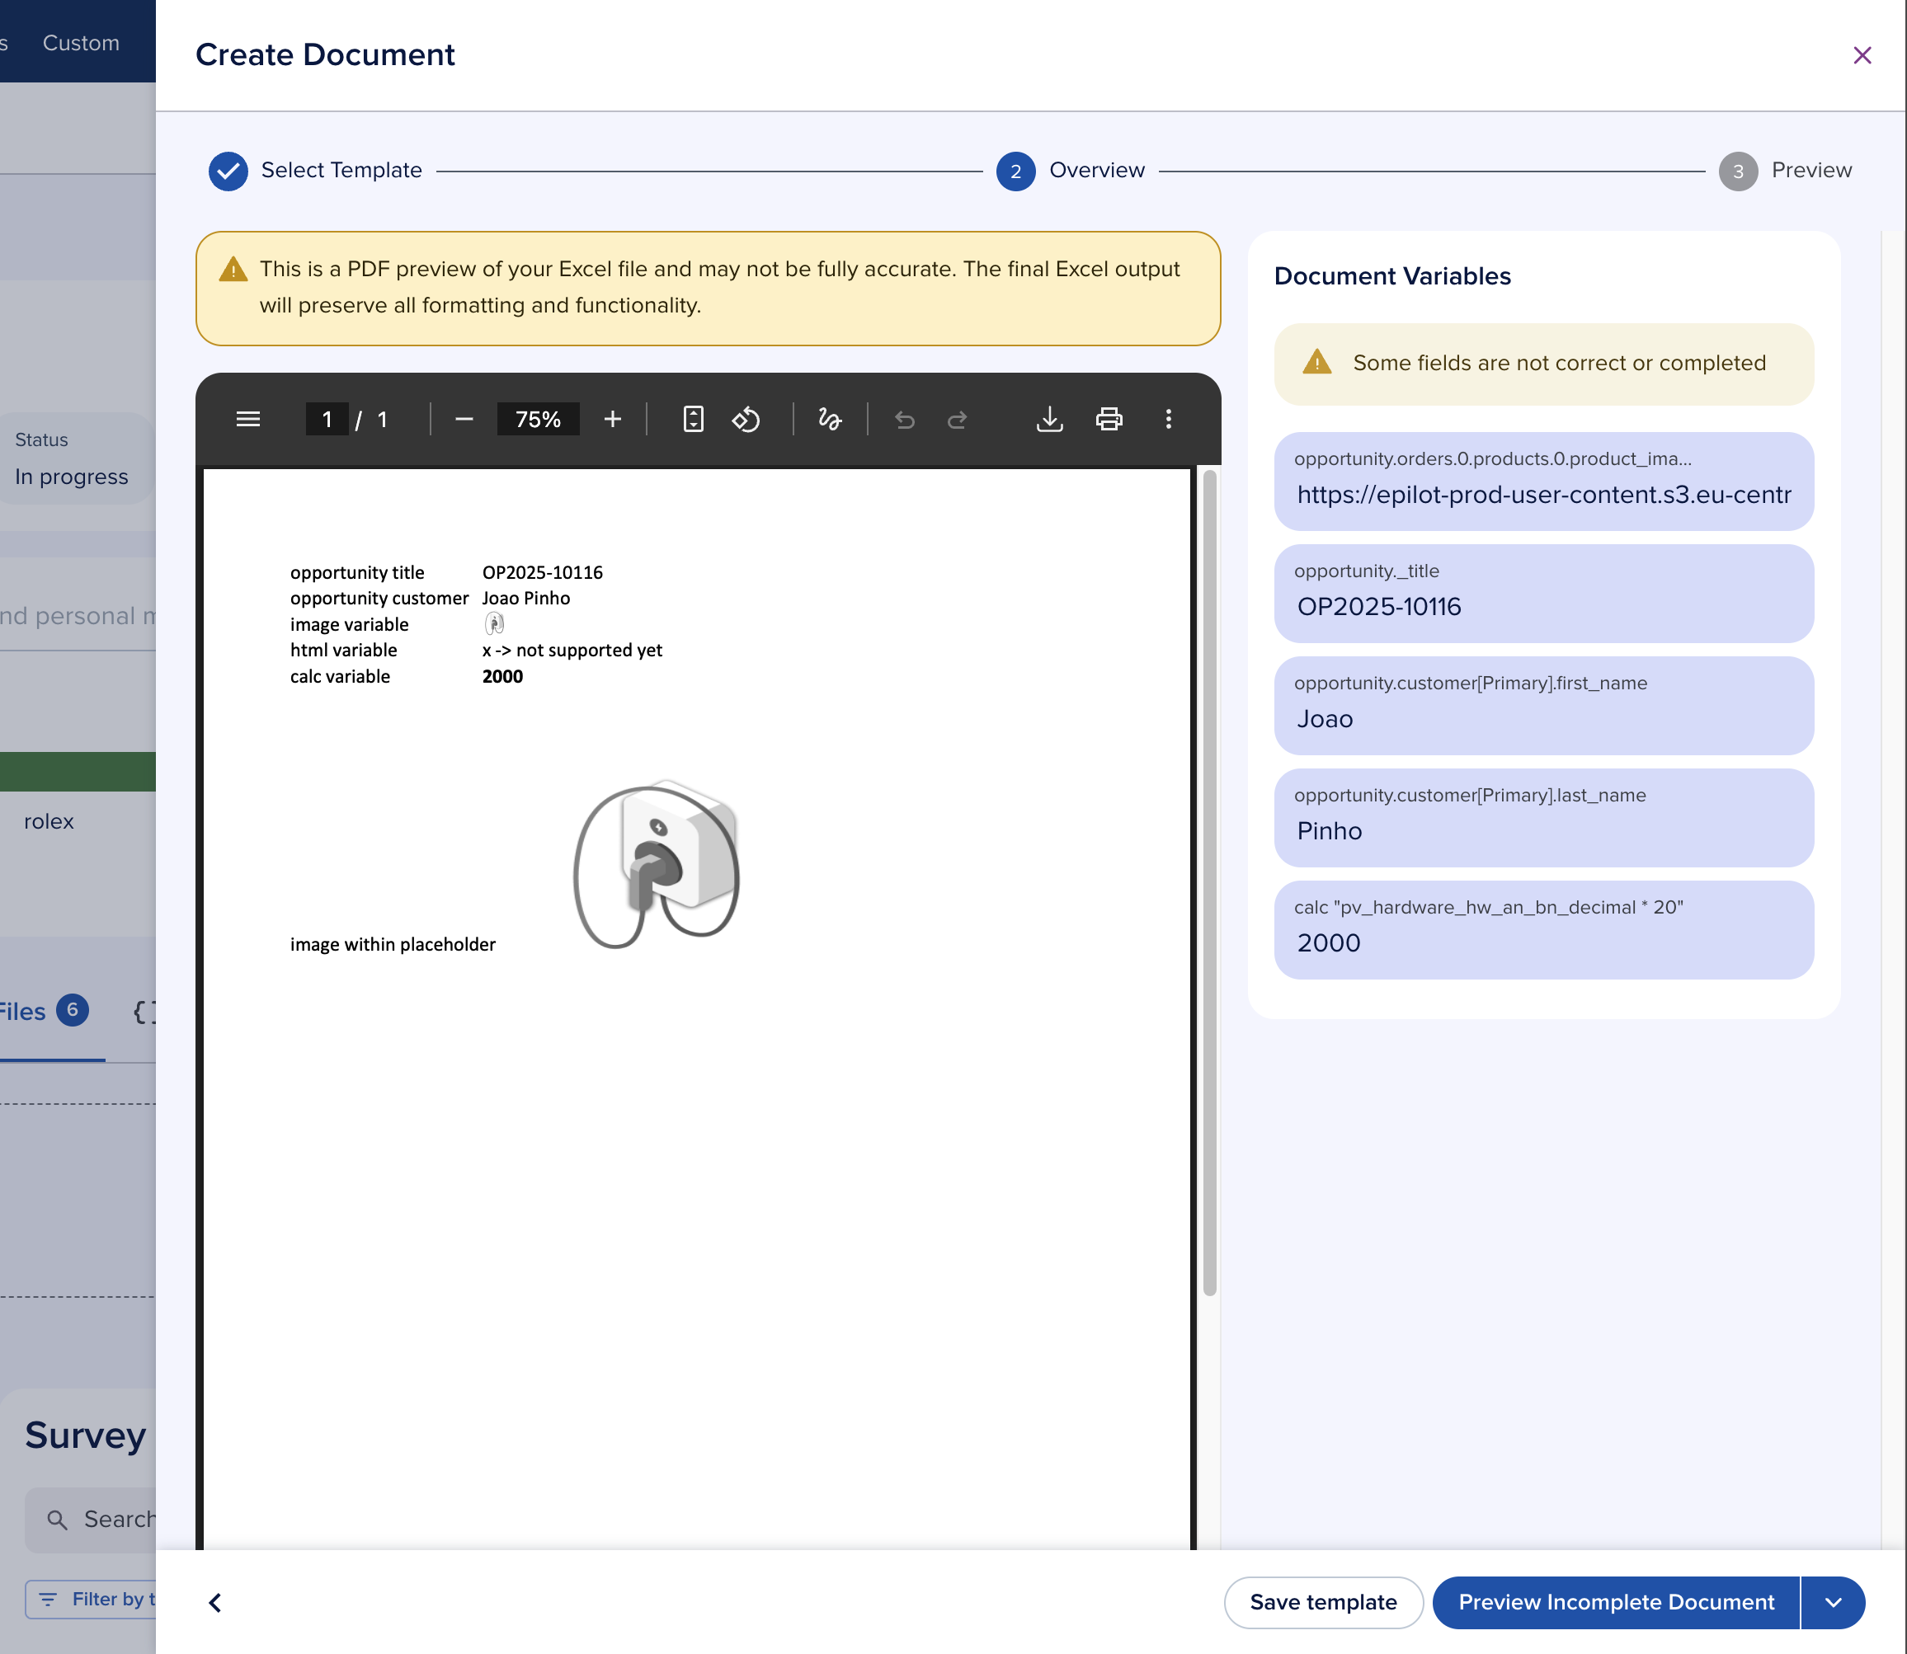Viewport: 1907px width, 1654px height.
Task: Click the 75% zoom level field
Action: pyautogui.click(x=538, y=419)
